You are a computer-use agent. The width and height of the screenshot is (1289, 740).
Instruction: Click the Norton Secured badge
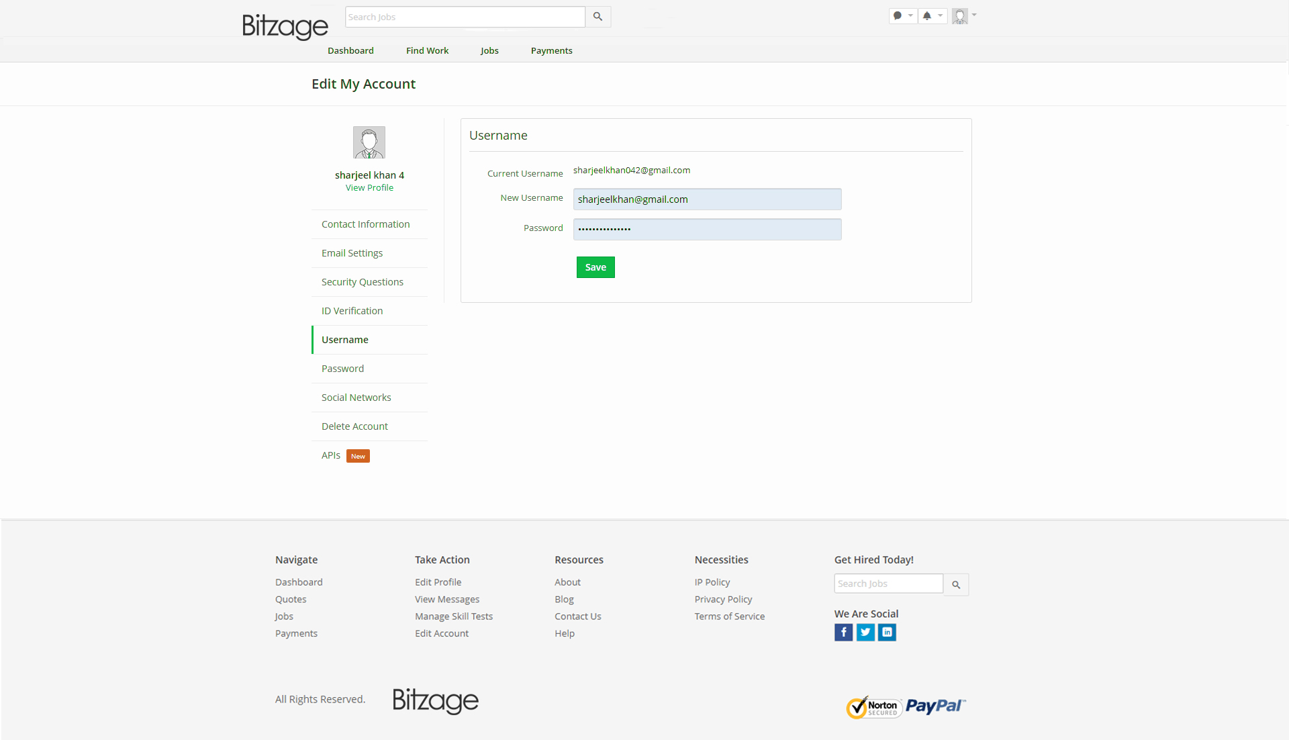point(873,707)
